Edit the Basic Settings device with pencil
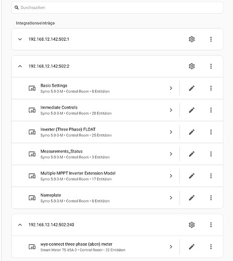This screenshot has height=261, width=233. [192, 88]
